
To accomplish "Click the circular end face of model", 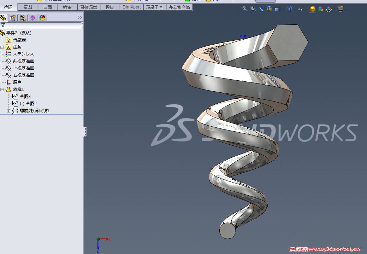I will (228, 231).
